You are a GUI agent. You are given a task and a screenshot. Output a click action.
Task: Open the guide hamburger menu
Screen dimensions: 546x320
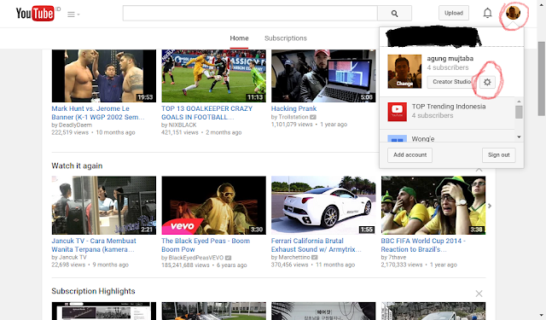tap(73, 15)
